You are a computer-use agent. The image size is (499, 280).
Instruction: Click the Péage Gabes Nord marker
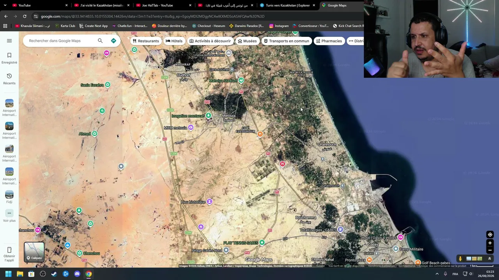point(226,250)
